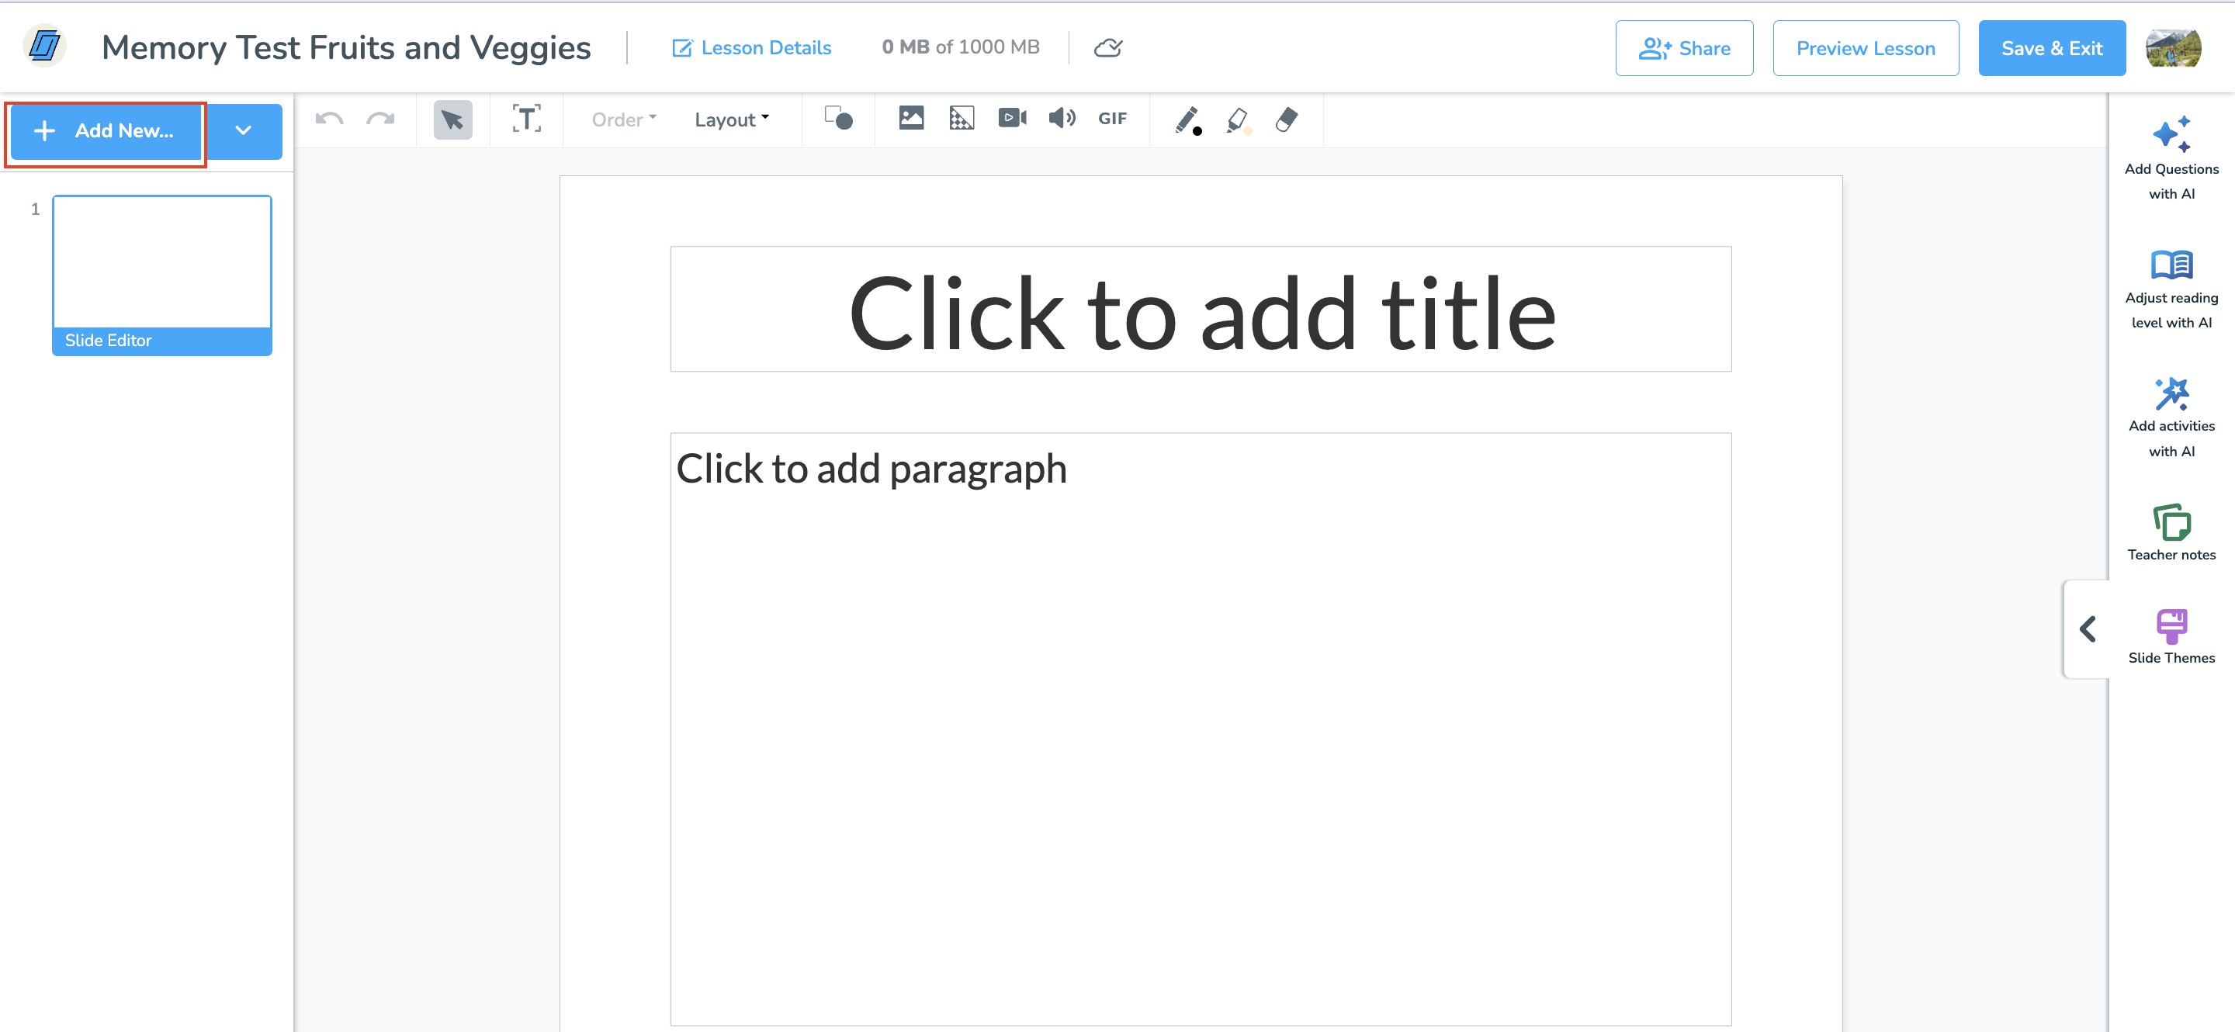Select the highlighter tool
This screenshot has height=1032, width=2235.
(1238, 119)
